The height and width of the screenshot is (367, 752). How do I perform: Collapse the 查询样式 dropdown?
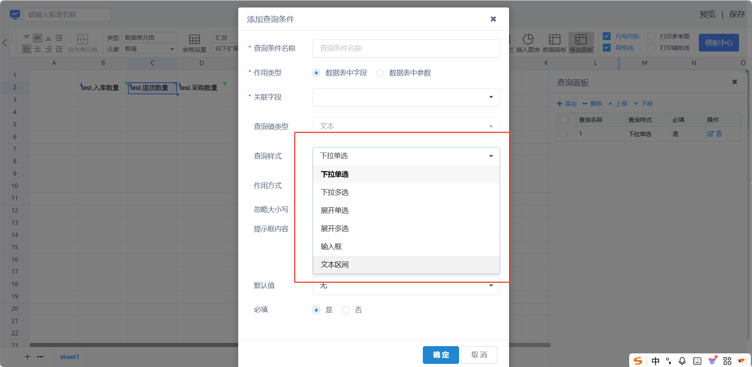(406, 156)
